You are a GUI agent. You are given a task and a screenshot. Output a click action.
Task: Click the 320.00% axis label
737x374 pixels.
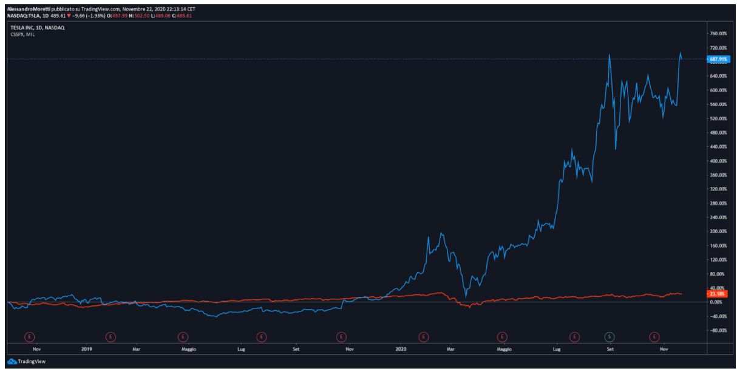(719, 189)
